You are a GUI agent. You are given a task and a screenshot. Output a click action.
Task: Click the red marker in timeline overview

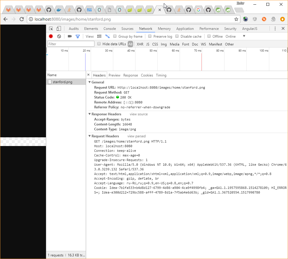(202, 62)
